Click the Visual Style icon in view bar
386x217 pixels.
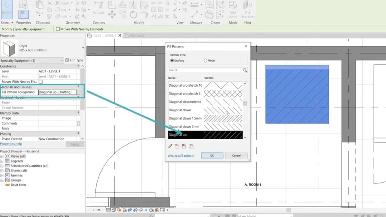(x=114, y=210)
